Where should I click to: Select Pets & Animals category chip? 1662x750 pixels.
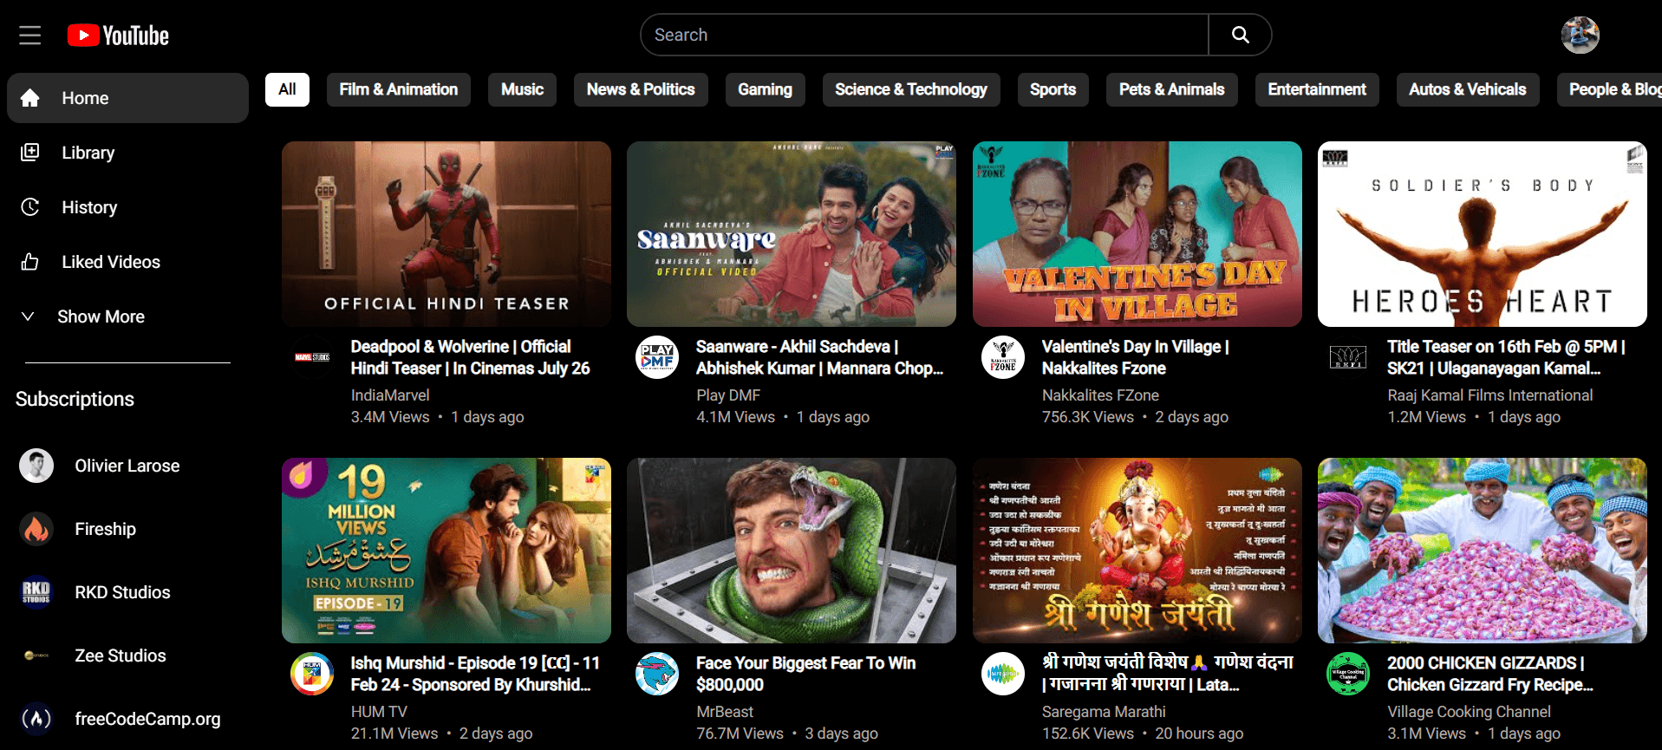tap(1171, 89)
